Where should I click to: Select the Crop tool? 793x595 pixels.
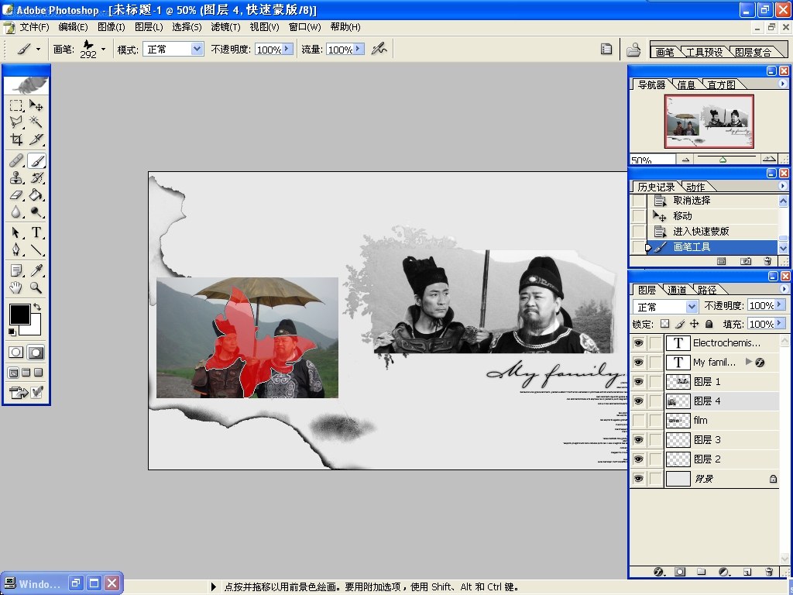click(x=16, y=139)
